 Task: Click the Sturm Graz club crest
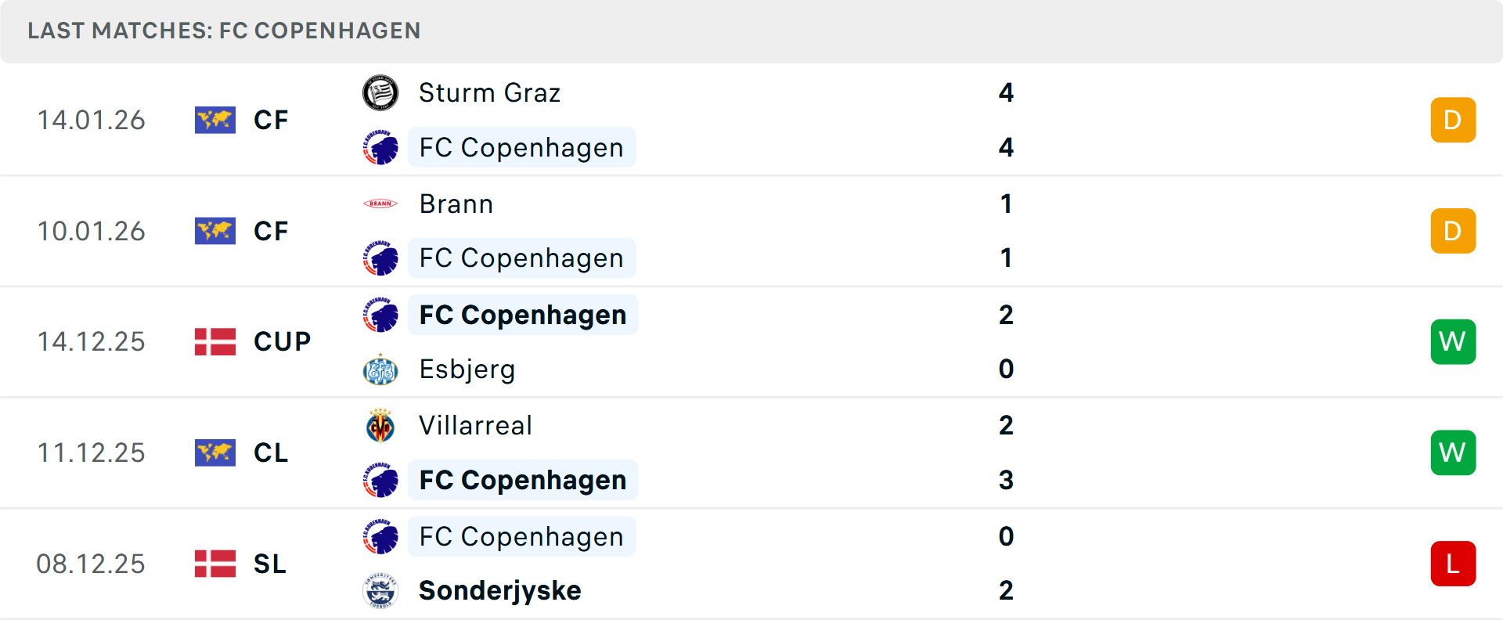click(x=380, y=93)
